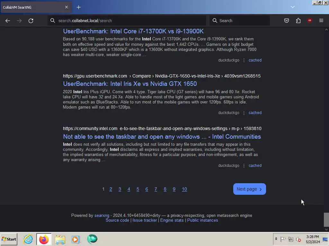
Task: Open UserBenchmark i7-13700K vs i9-13900K result
Action: [x=133, y=31]
